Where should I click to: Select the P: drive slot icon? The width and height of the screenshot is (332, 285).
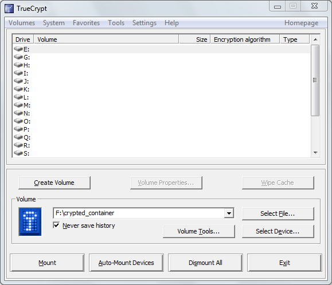click(x=18, y=129)
